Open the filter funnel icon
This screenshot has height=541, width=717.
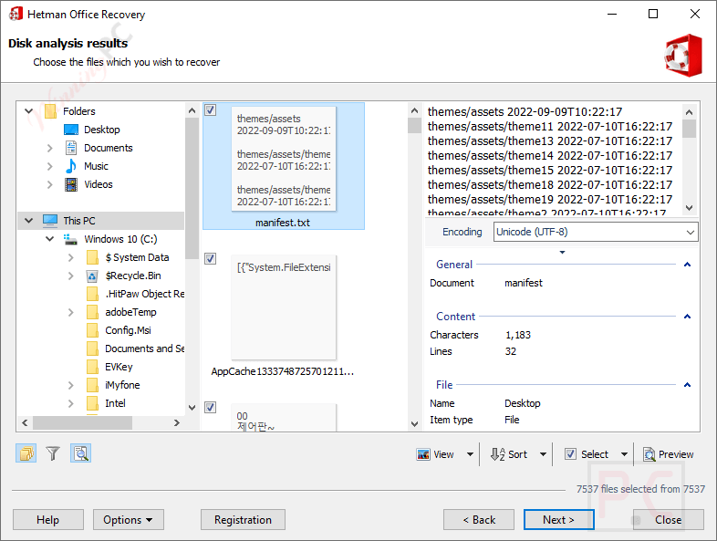point(53,453)
